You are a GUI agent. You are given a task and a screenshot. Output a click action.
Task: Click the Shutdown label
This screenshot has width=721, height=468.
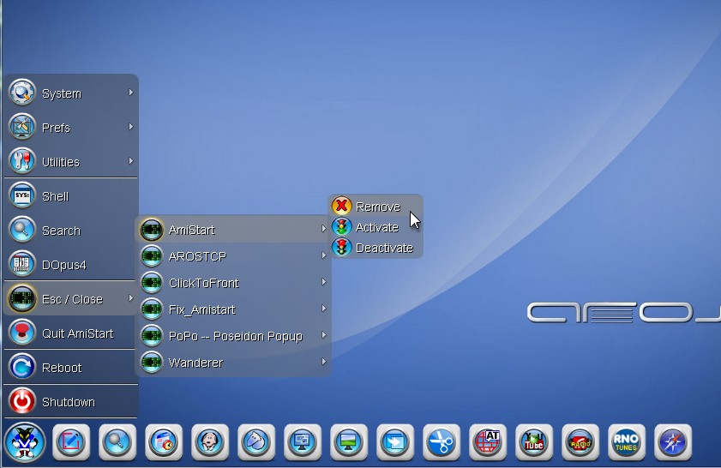(x=69, y=402)
